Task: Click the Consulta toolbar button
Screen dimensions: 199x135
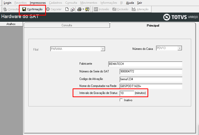Action: coord(11,9)
